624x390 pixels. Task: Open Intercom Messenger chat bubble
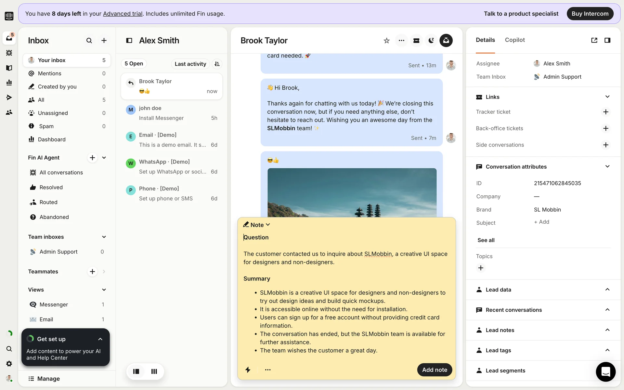[x=605, y=371]
